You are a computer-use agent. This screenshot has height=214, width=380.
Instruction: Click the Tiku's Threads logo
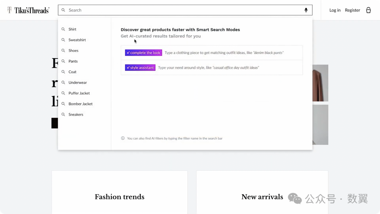coord(28,10)
